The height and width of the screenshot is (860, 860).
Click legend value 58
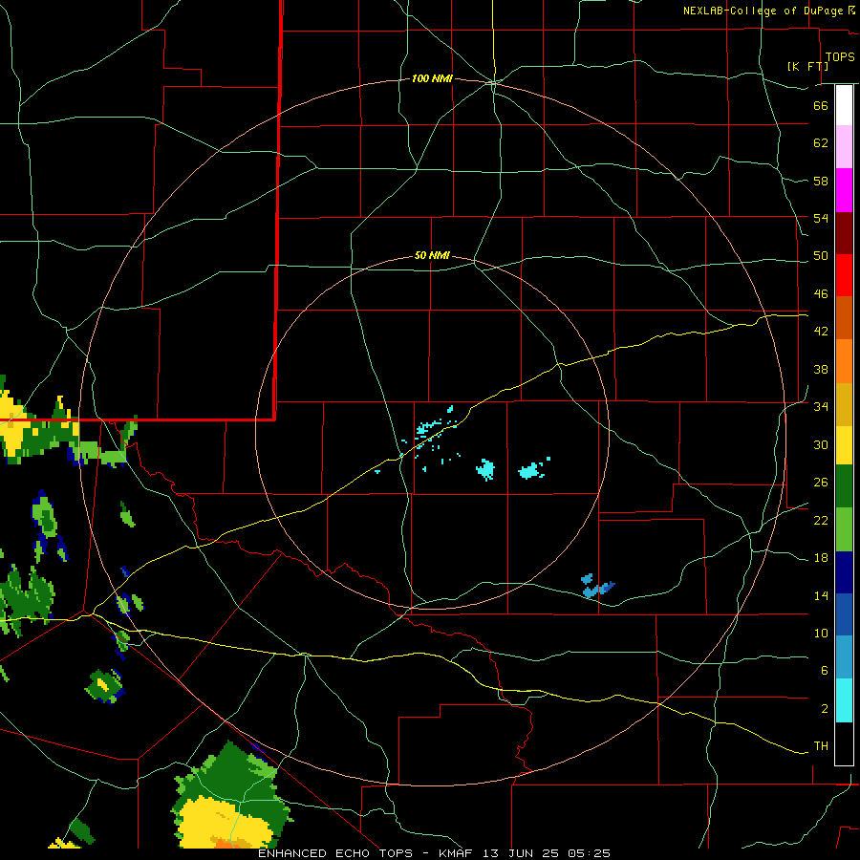tap(821, 181)
